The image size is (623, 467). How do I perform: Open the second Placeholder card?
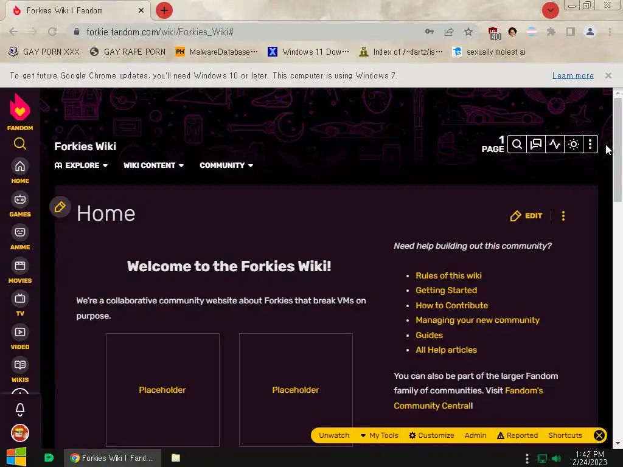[x=296, y=390]
